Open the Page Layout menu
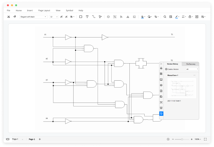Image resolution: width=214 pixels, height=147 pixels. 44,10
